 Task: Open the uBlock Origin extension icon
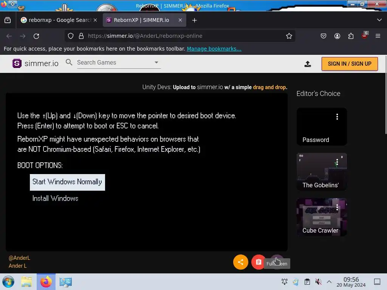[365, 35]
